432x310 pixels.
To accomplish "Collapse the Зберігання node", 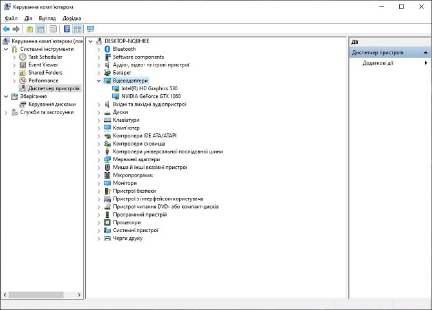I will [x=6, y=97].
